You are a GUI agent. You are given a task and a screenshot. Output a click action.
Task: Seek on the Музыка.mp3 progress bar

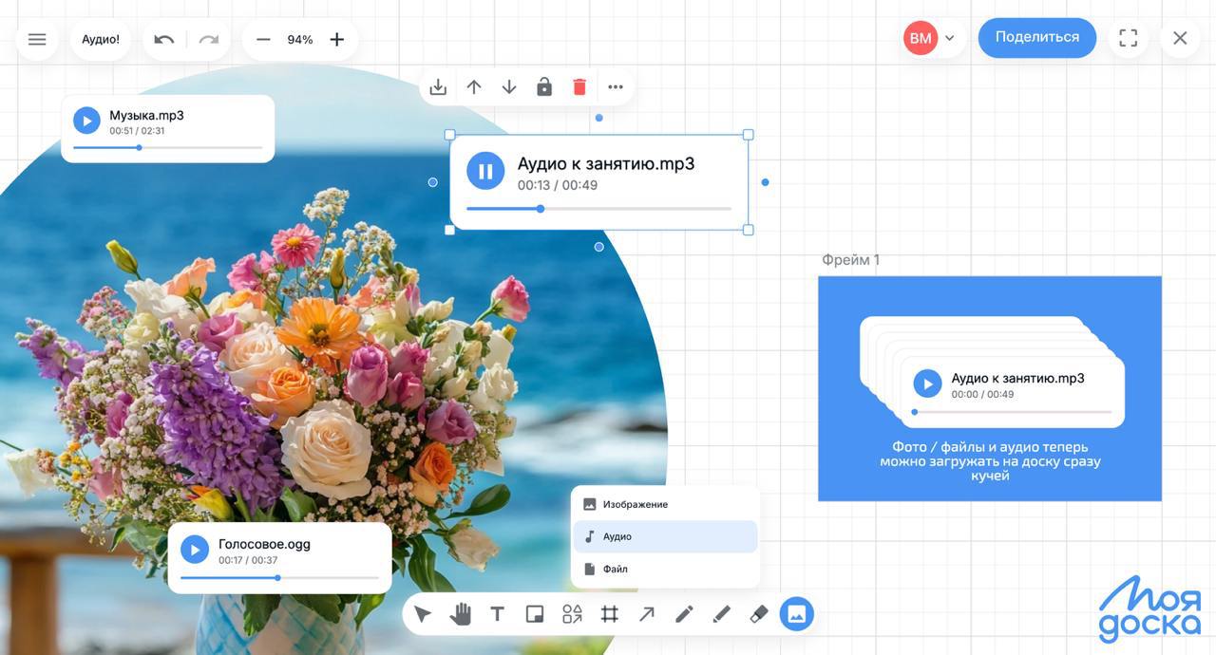click(x=167, y=147)
